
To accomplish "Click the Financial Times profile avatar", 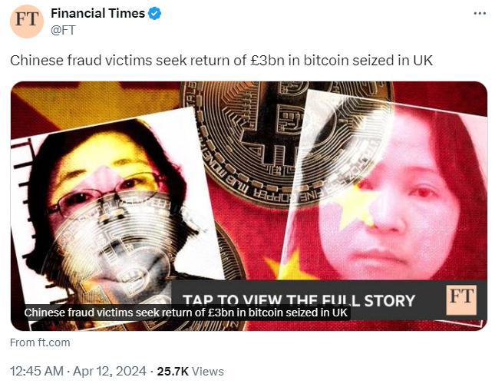I will point(27,21).
